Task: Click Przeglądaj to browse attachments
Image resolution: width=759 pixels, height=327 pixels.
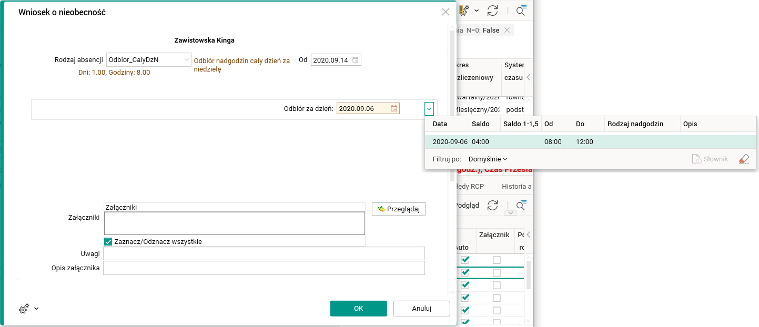Action: (399, 209)
